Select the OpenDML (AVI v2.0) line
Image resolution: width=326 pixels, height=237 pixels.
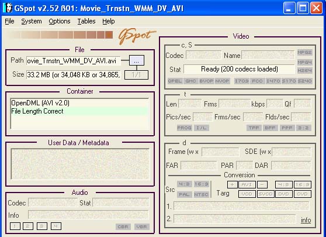pos(79,103)
